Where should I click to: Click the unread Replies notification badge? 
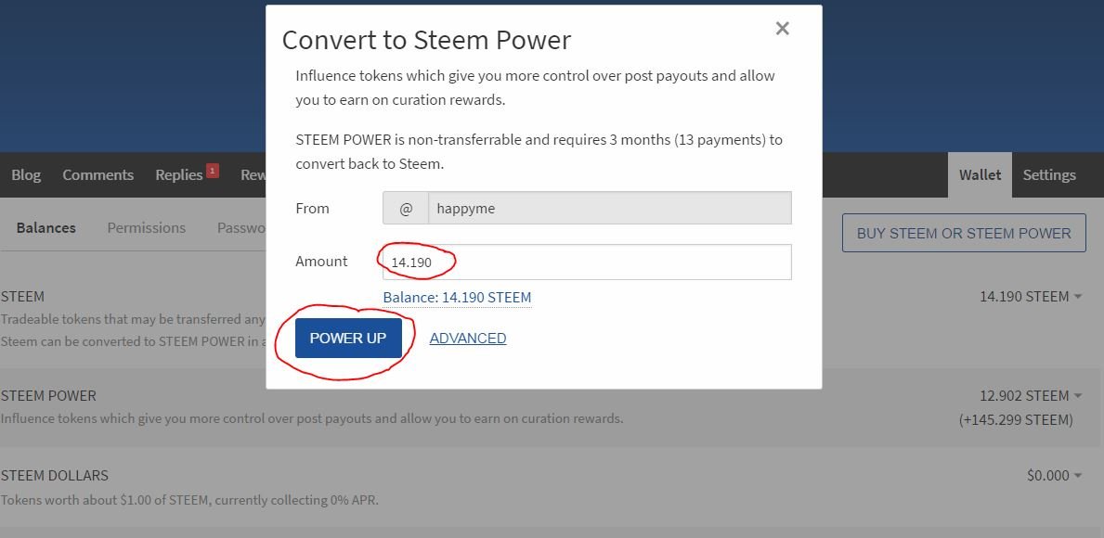coord(213,171)
